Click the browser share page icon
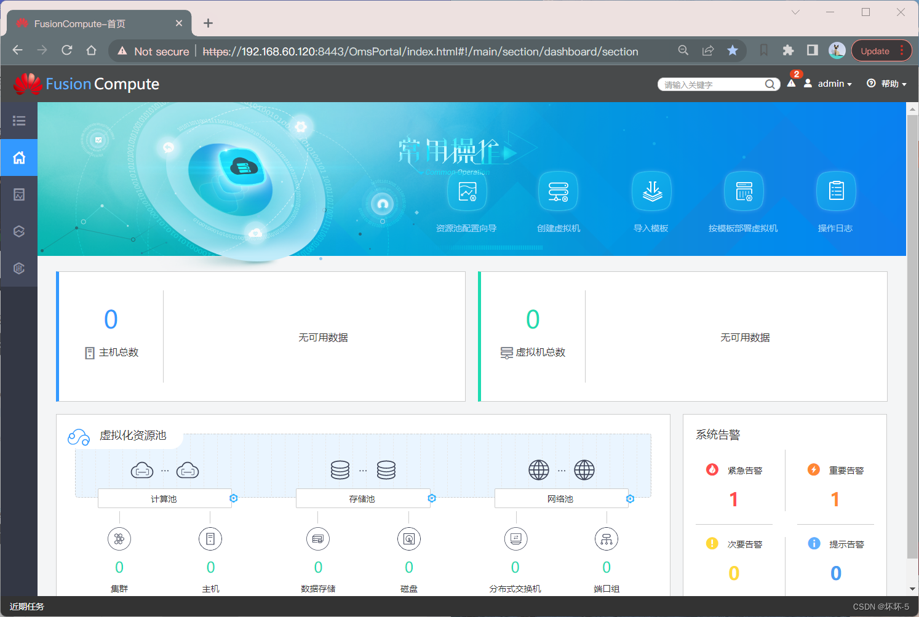Viewport: 919px width, 617px height. 708,50
